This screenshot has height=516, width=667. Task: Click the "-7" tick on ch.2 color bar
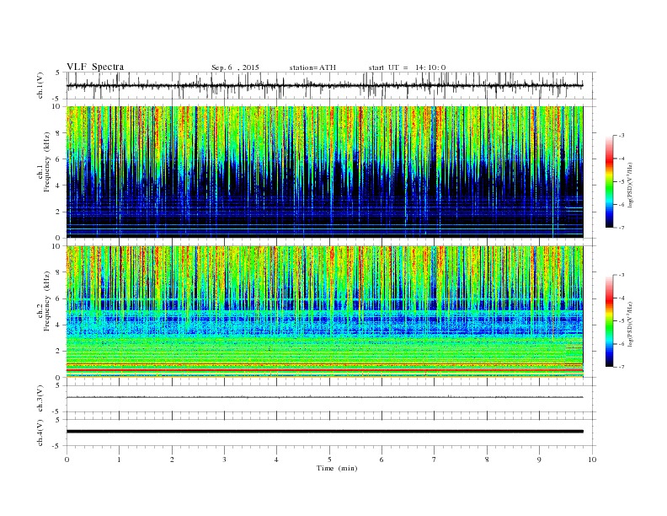pyautogui.click(x=622, y=367)
